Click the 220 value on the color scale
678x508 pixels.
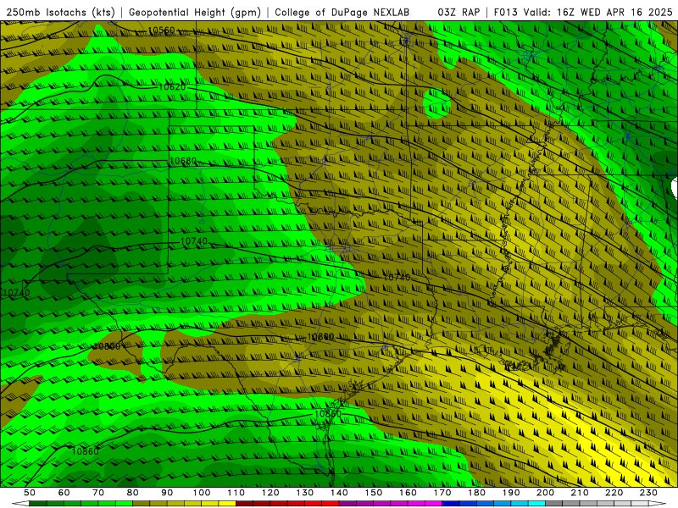(614, 493)
